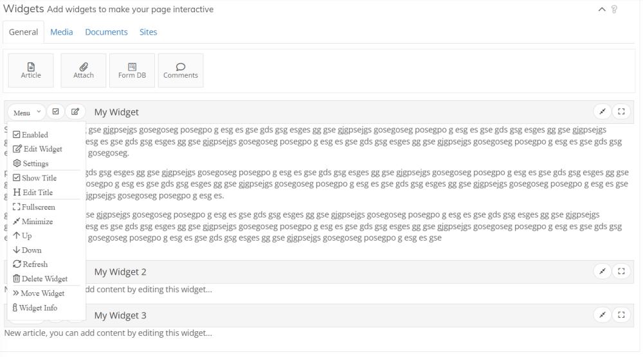
Task: Collapse the Widgets panel with chevron
Action: point(602,10)
